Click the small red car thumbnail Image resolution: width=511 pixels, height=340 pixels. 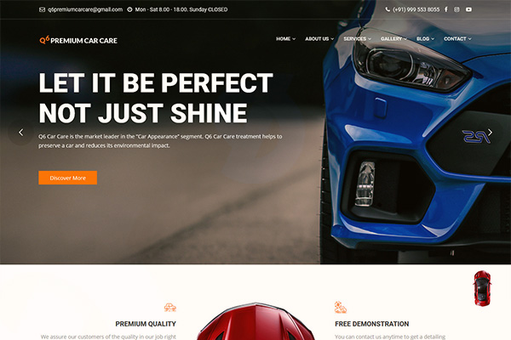pos(482,288)
